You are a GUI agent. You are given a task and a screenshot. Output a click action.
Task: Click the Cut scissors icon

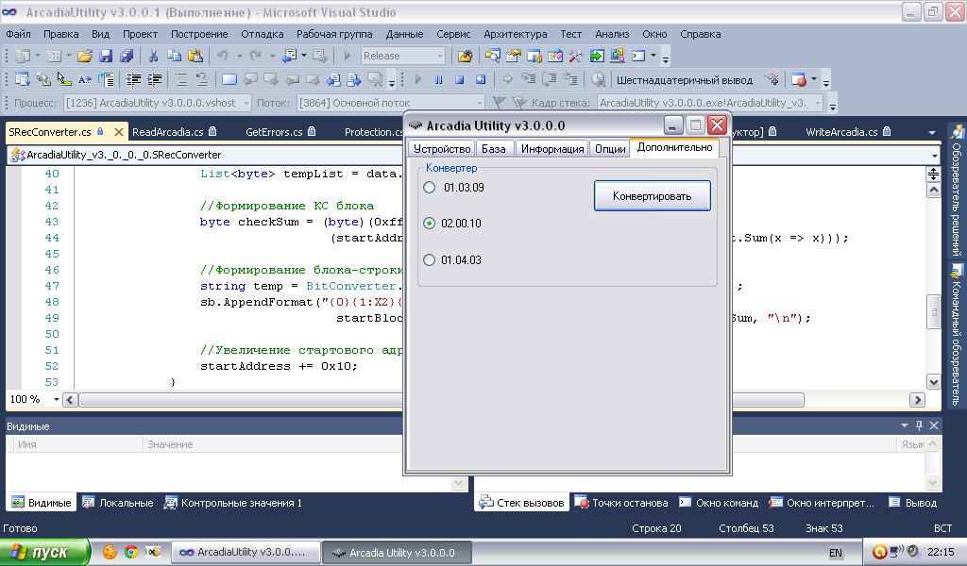coord(153,56)
